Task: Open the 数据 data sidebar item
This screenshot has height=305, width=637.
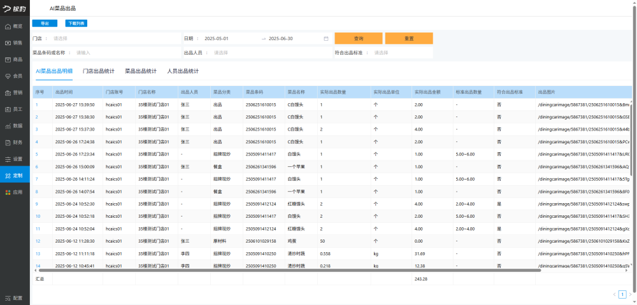Action: pyautogui.click(x=15, y=126)
